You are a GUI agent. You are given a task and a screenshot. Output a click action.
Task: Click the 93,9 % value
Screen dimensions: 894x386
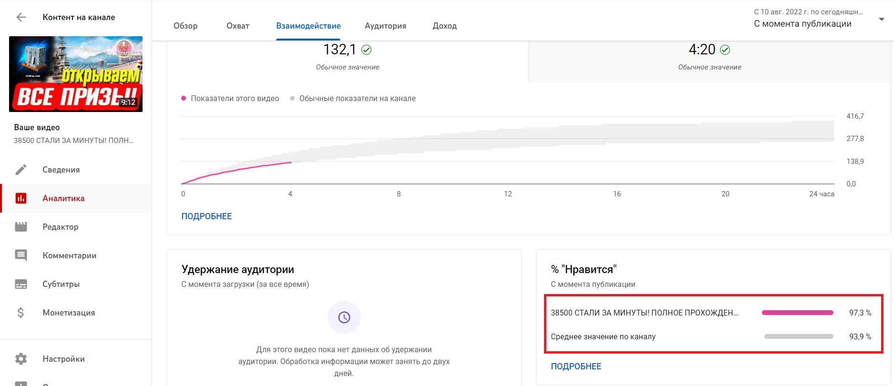[860, 336]
